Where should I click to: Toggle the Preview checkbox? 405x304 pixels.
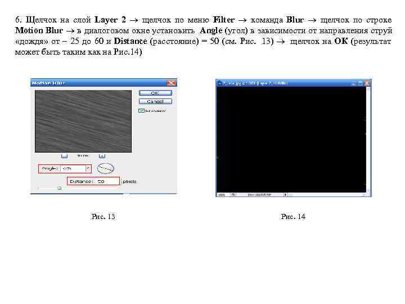tap(141, 111)
